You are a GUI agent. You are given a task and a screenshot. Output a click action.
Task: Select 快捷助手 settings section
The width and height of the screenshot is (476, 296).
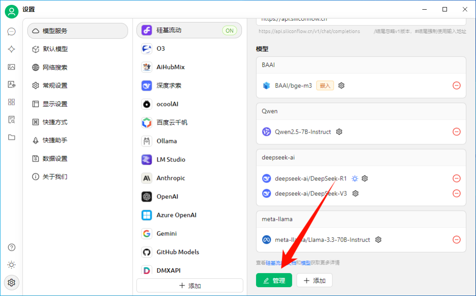tap(78, 140)
